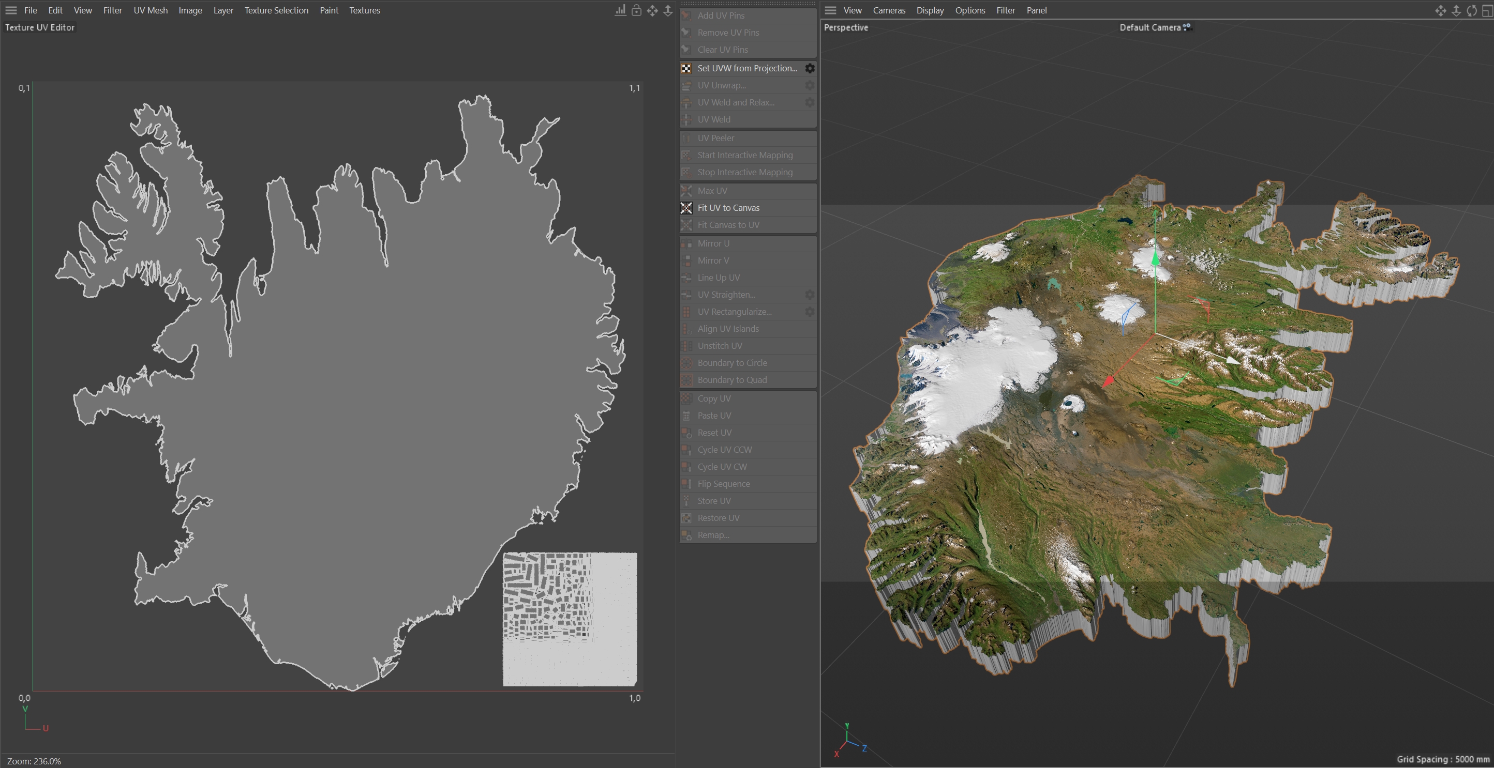Open the Texture Selection menu
Image resolution: width=1494 pixels, height=768 pixels.
point(276,10)
